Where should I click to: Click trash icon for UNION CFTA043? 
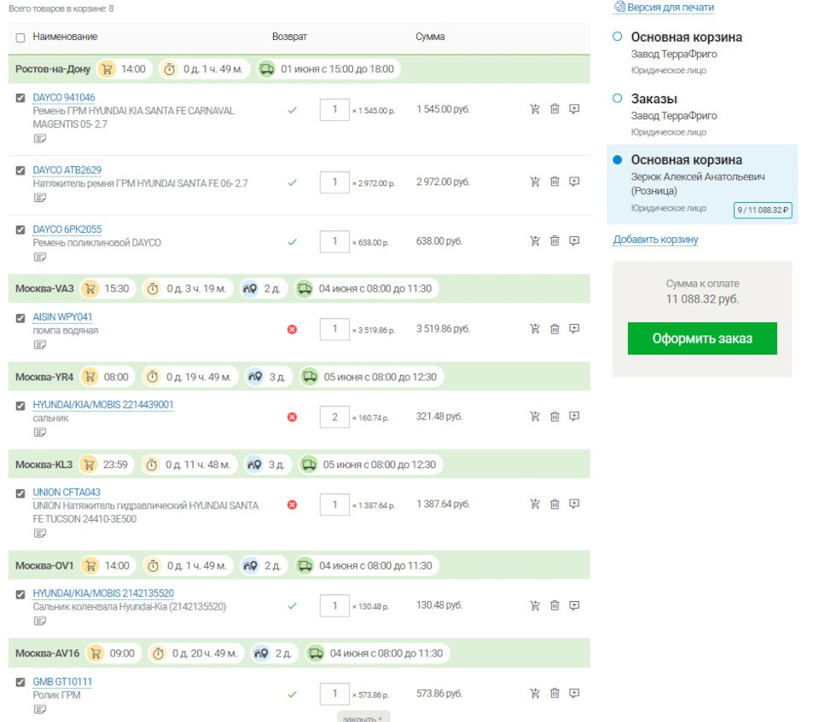[555, 505]
